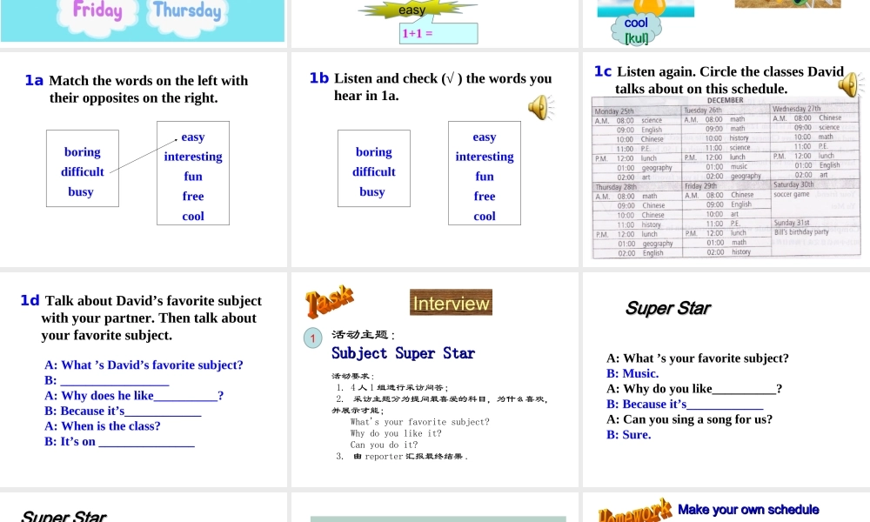Click the orange Task word art

pyautogui.click(x=329, y=301)
